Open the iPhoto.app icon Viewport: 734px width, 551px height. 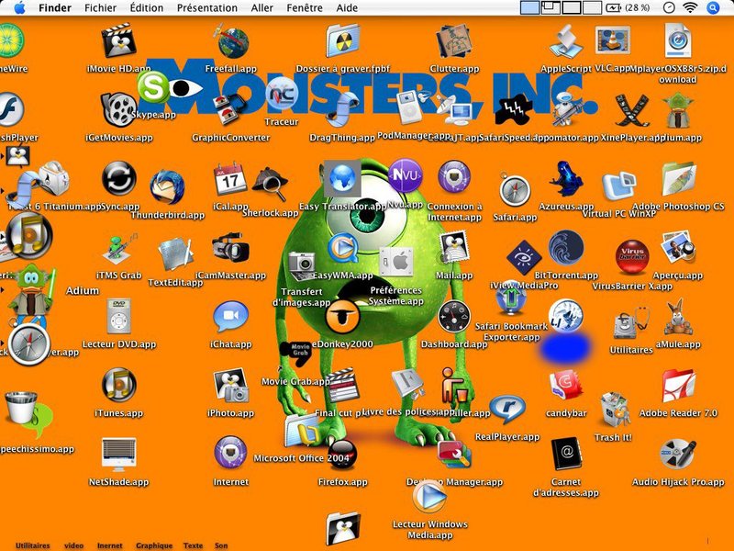pos(230,385)
